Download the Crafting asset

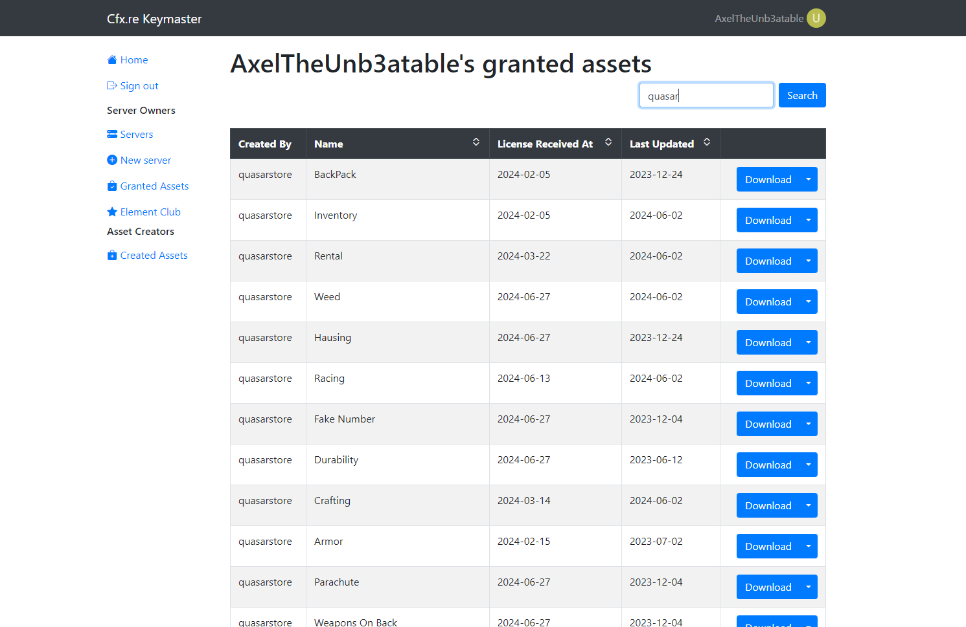click(x=768, y=505)
